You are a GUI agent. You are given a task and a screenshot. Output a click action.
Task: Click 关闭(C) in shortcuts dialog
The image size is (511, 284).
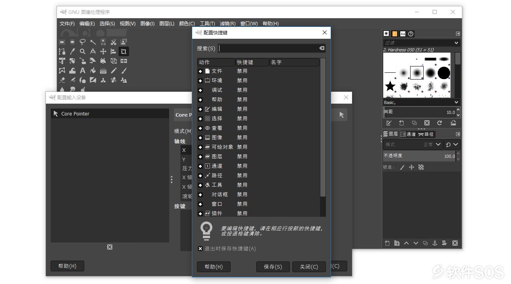pos(309,267)
